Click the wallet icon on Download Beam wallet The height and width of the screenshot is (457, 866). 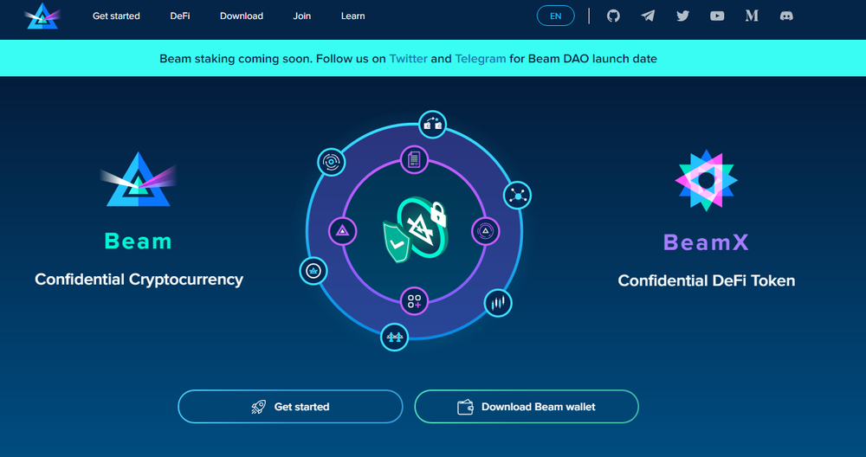pos(465,408)
